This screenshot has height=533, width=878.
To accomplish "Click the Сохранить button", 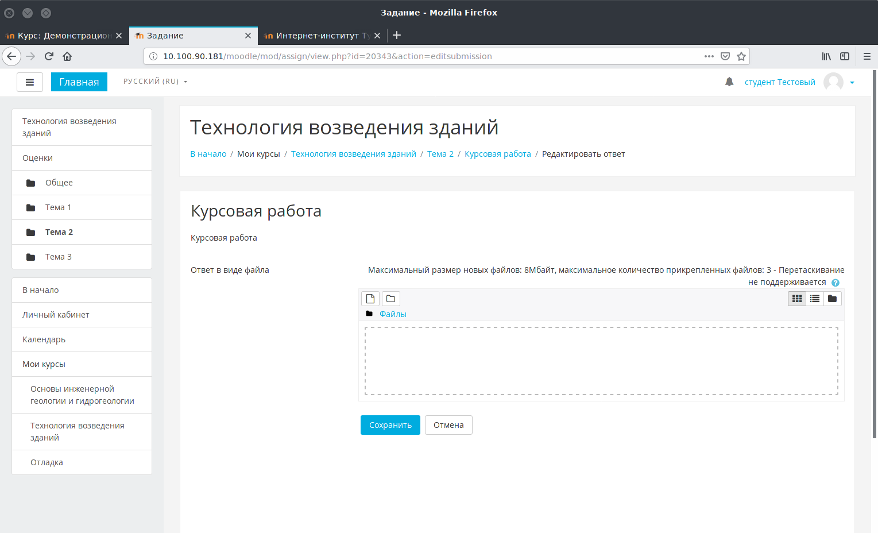I will [390, 425].
